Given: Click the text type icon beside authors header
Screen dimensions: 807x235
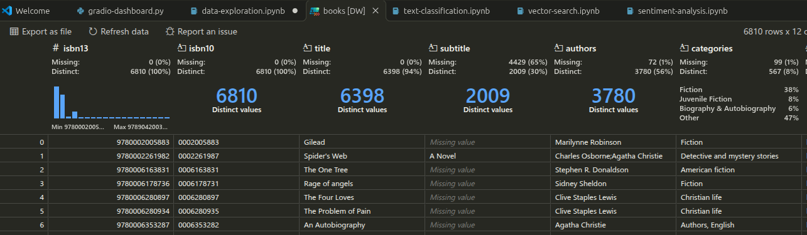Looking at the screenshot, I should tap(558, 48).
